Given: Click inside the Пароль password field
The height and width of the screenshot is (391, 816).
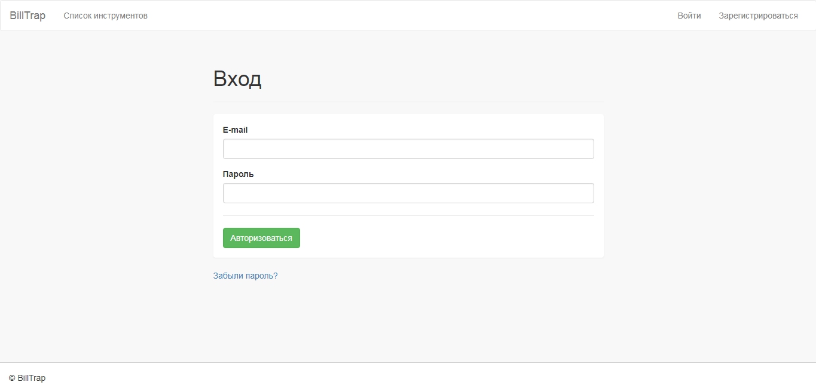Looking at the screenshot, I should (x=408, y=193).
